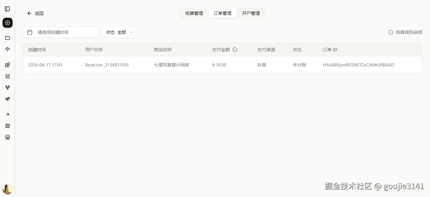
Task: Click the storefront icon at sidebar bottom
Action: point(7,137)
